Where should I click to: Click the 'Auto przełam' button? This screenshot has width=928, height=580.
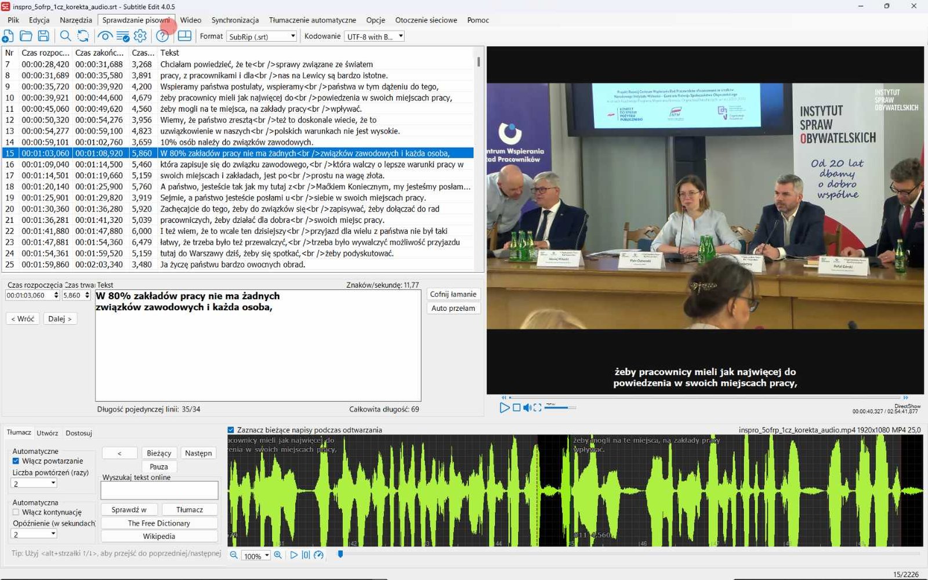point(453,308)
